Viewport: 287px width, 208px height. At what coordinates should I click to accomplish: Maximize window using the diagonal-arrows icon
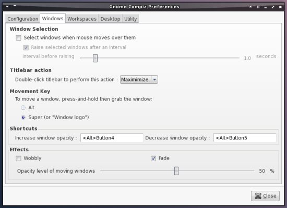(273, 7)
